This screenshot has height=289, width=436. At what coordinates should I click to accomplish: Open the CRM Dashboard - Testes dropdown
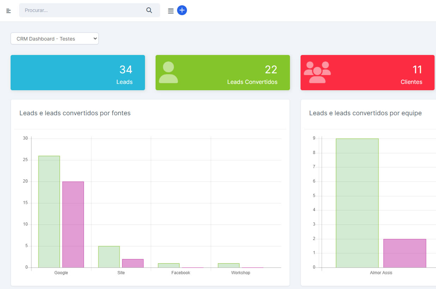[55, 39]
